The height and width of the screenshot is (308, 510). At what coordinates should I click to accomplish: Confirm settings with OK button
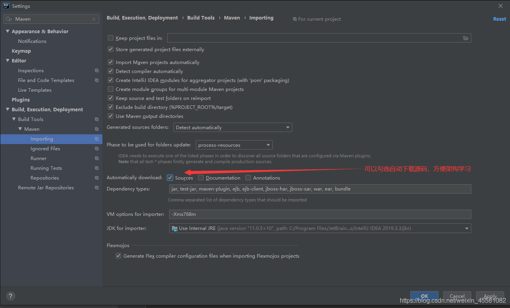(x=424, y=296)
